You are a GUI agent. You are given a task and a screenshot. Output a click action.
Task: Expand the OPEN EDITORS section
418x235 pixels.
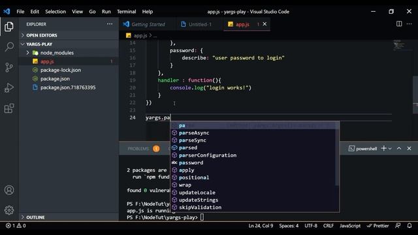(x=69, y=35)
